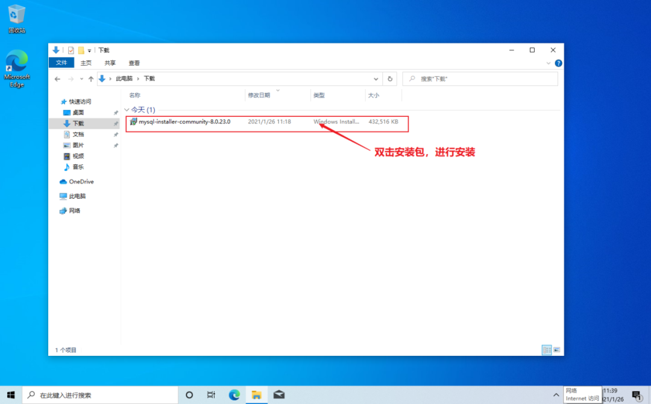Click the new folder icon in title bar

coord(81,50)
